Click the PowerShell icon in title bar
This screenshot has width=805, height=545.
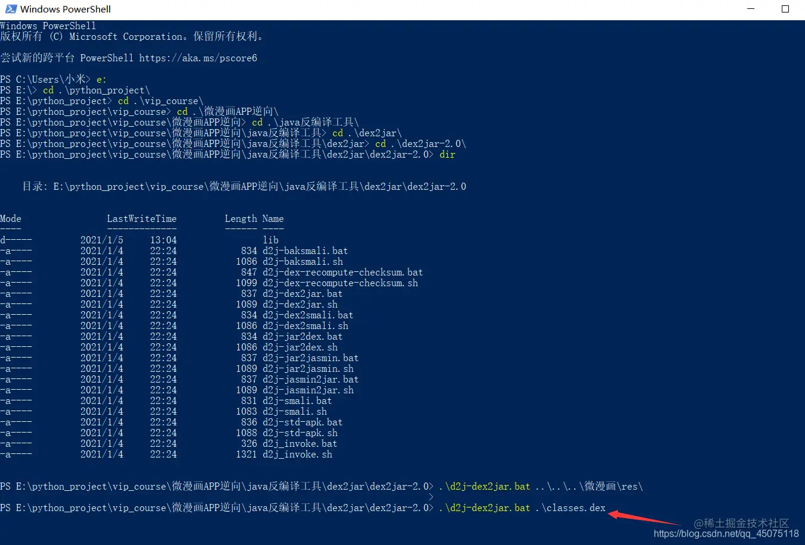[11, 9]
